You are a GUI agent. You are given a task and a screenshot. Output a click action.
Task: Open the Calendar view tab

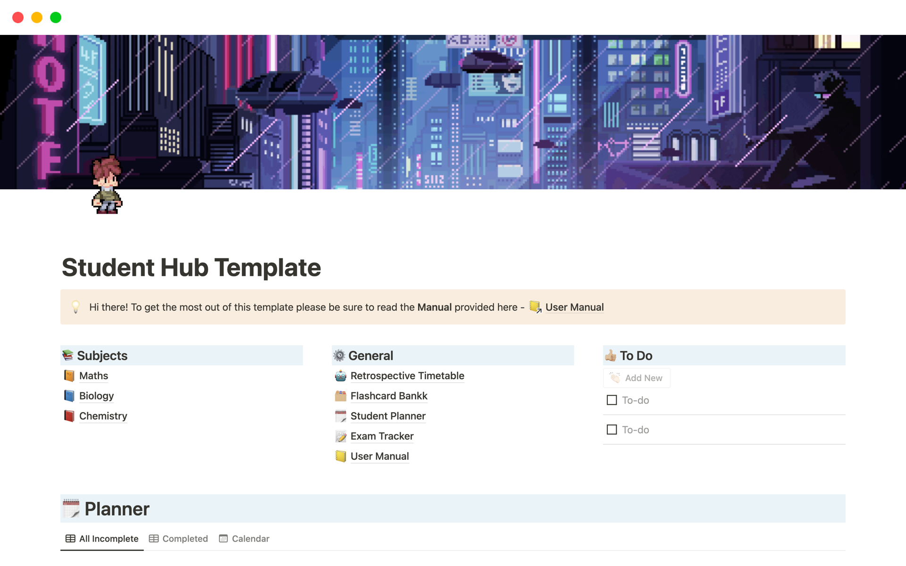(x=244, y=539)
